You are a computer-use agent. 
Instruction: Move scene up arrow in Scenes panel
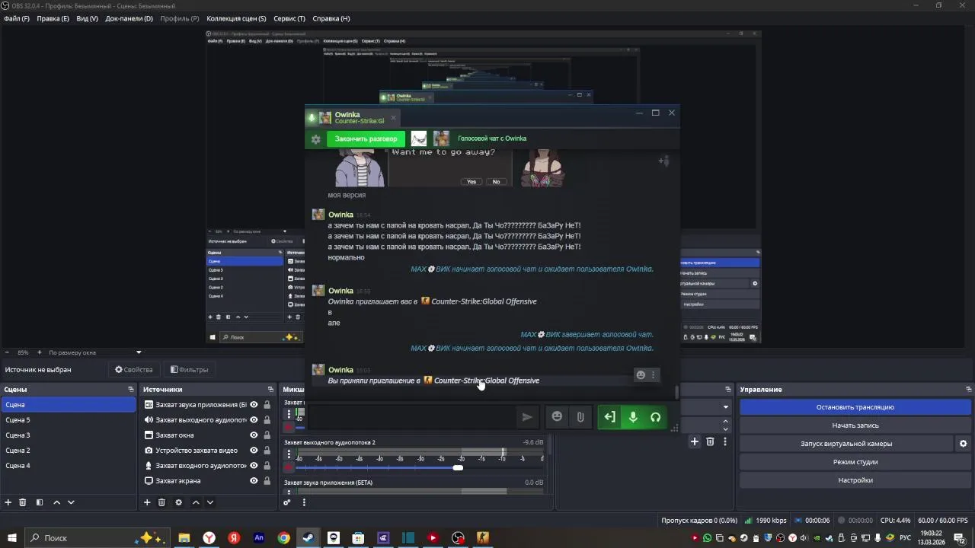(56, 502)
